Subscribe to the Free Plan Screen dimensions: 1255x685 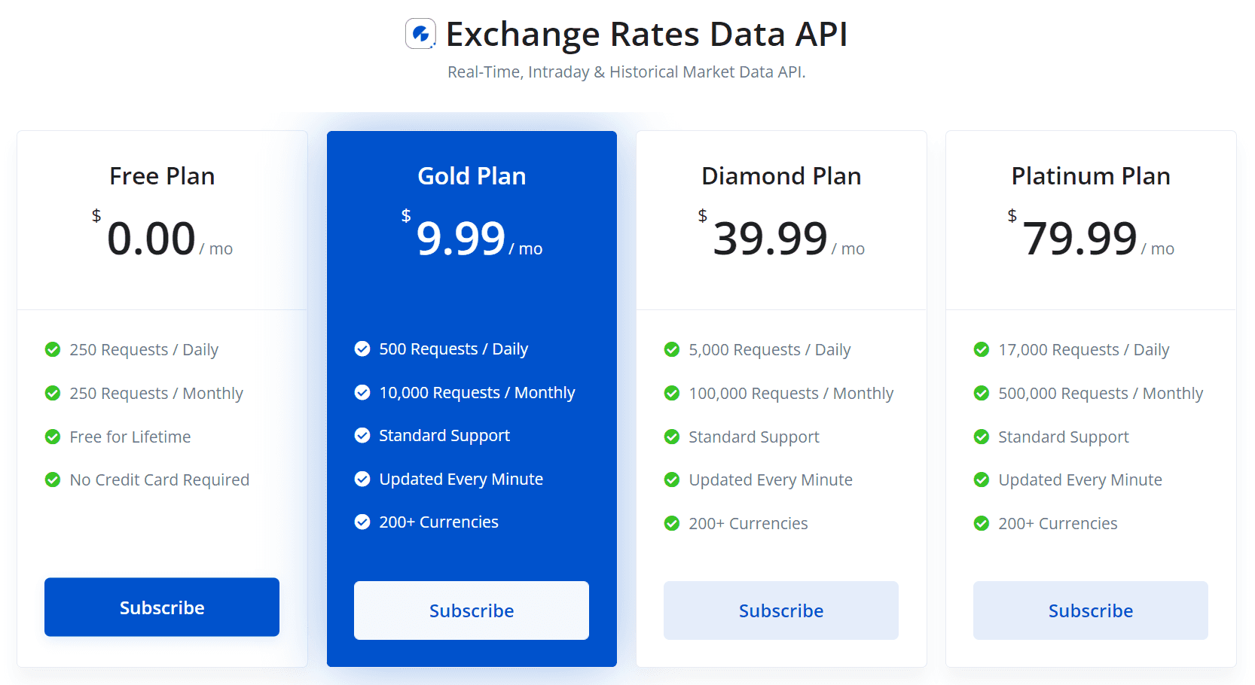coord(162,607)
